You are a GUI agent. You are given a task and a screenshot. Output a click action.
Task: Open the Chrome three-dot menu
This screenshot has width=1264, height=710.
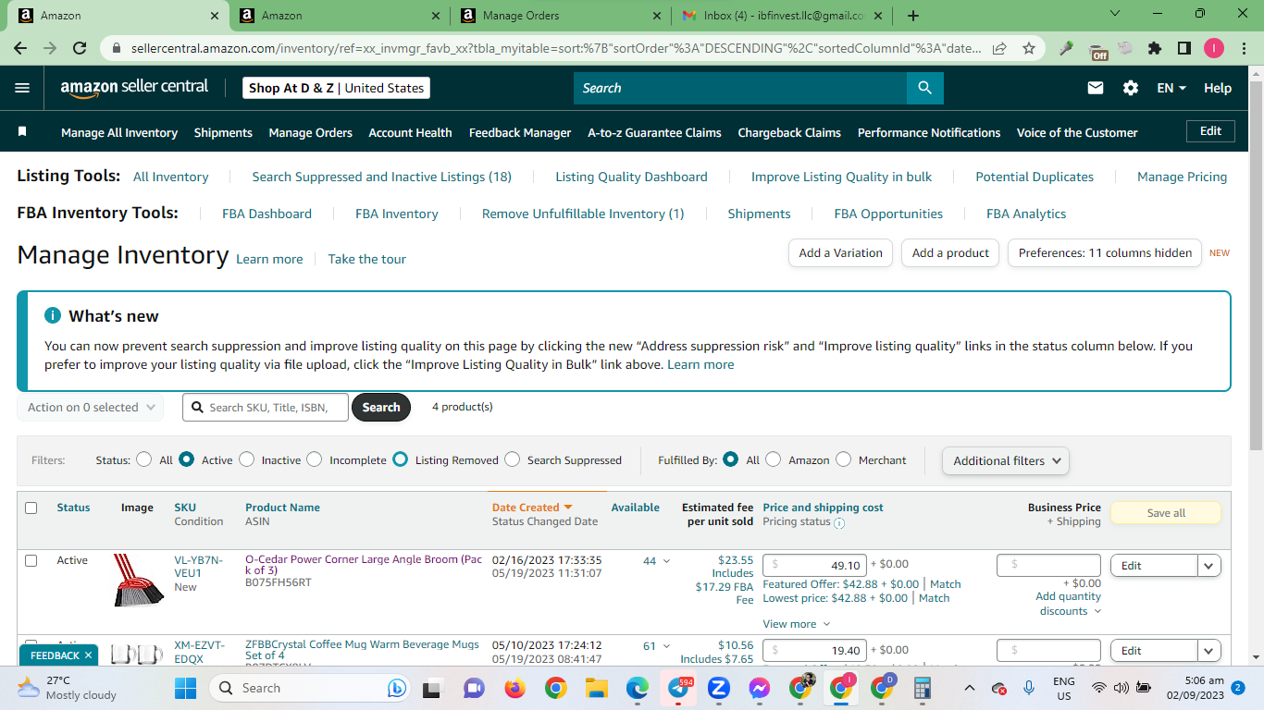click(x=1244, y=48)
